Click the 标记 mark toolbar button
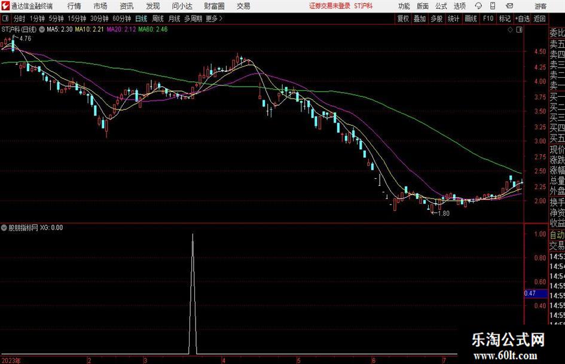The width and height of the screenshot is (565, 364). click(505, 19)
